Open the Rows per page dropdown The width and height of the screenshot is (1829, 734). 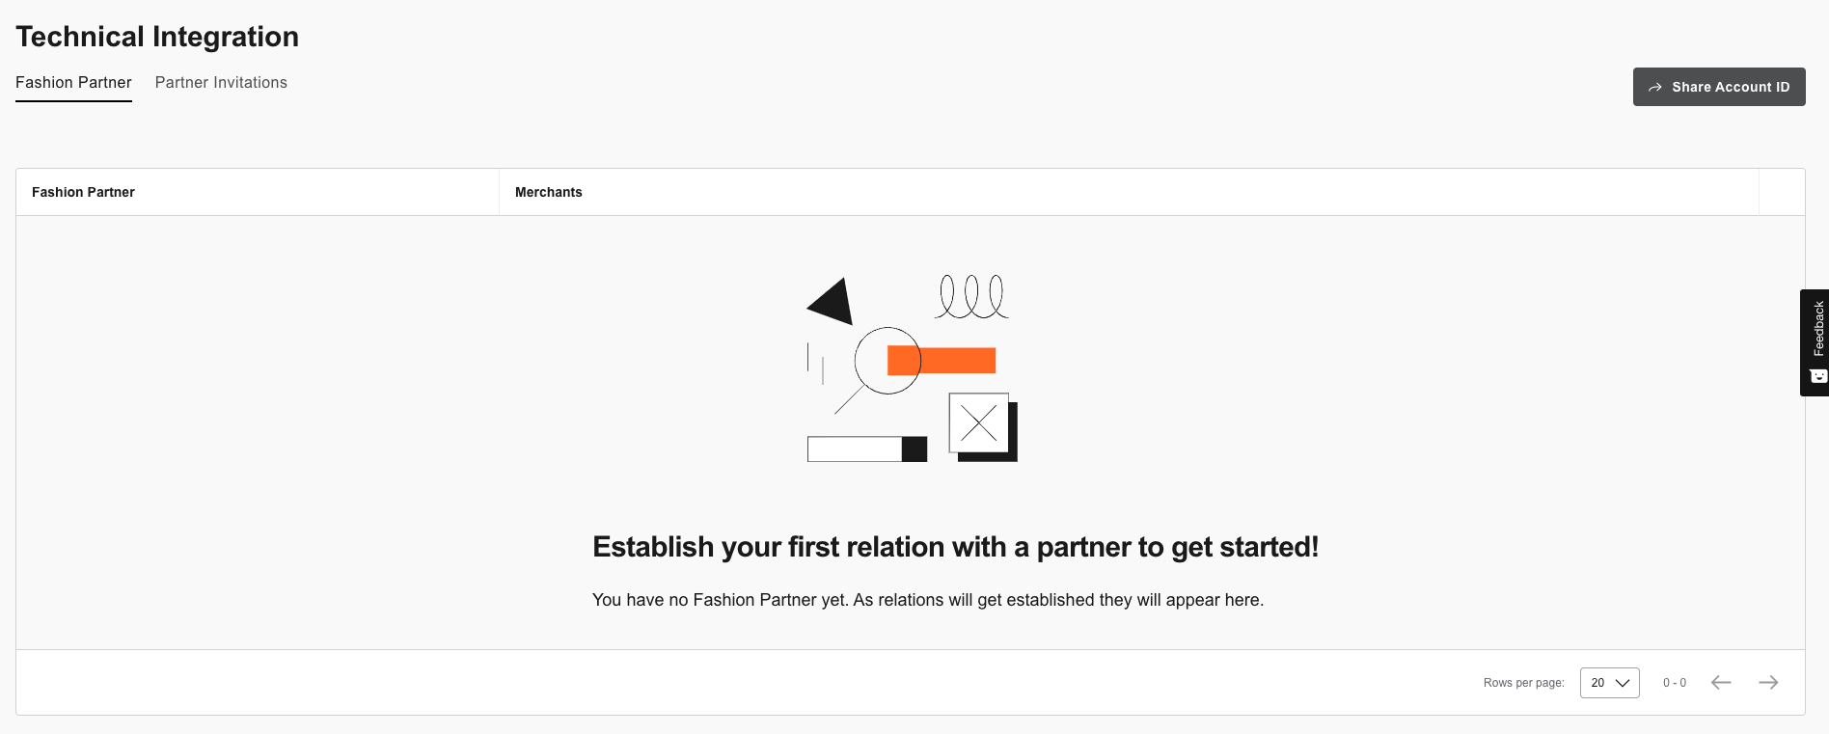tap(1609, 683)
